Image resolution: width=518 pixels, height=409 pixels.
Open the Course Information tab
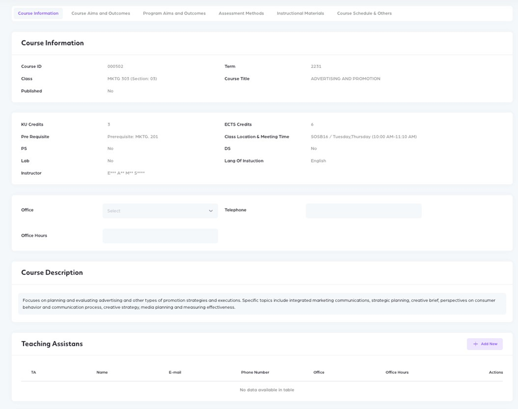click(38, 13)
